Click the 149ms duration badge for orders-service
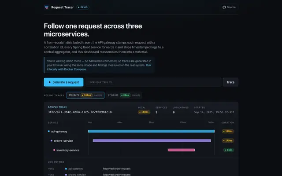The height and width of the screenshot is (176, 282). (x=228, y=141)
